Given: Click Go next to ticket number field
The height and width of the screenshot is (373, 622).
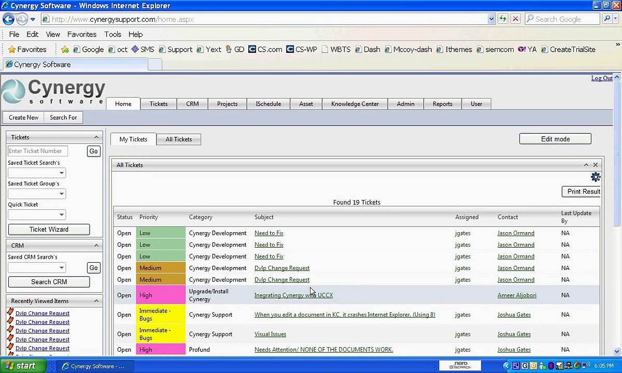Looking at the screenshot, I should [93, 151].
